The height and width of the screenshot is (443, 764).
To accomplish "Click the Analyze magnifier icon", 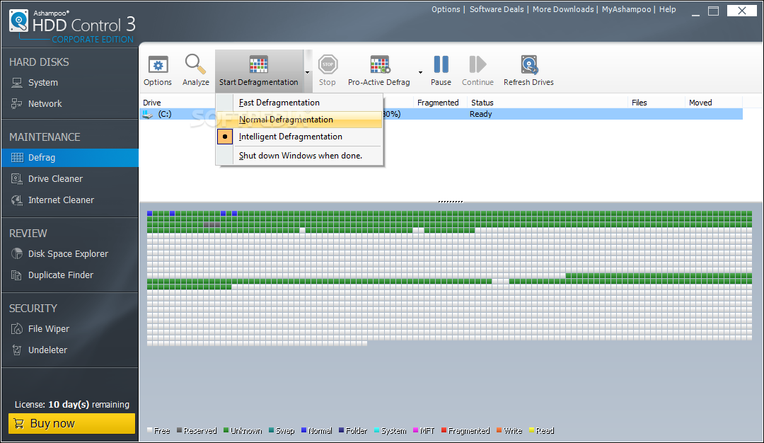I will (x=195, y=64).
